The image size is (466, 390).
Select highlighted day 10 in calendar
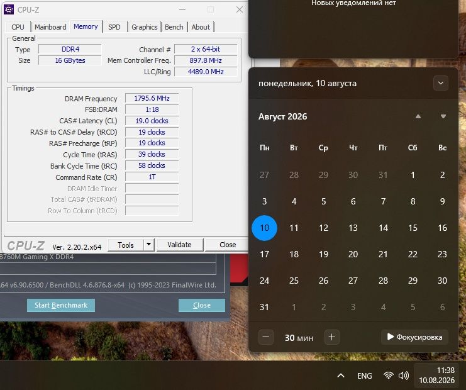coord(265,228)
